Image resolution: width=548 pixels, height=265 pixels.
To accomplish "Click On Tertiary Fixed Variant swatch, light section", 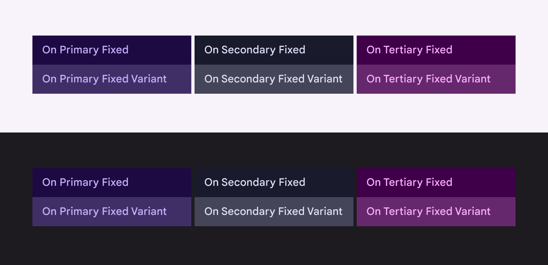I will pos(503,79).
